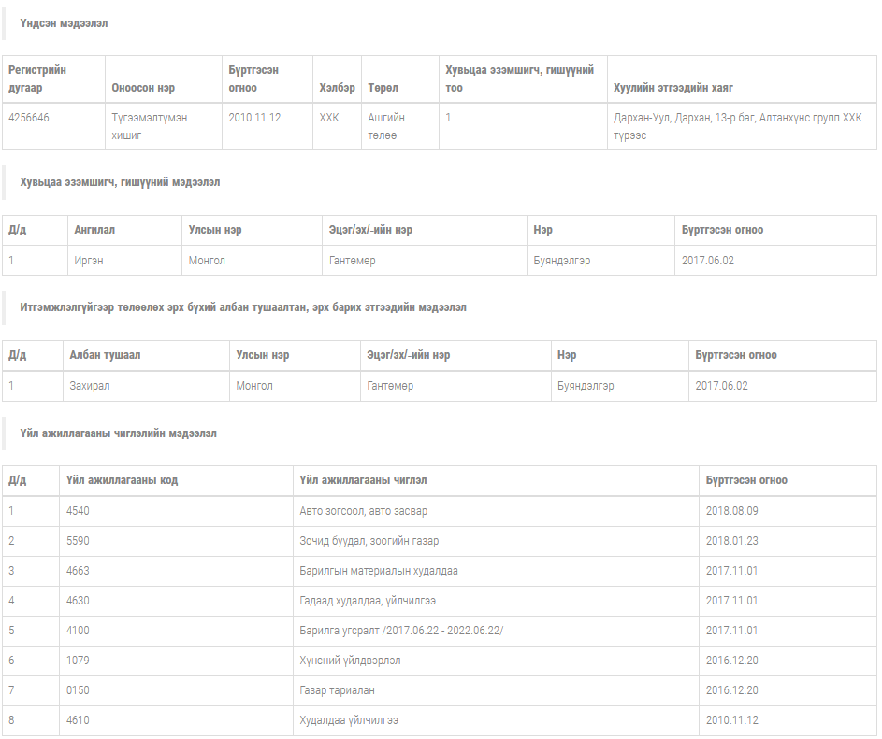Click the Газар тариалан activity cell
Screen dimensions: 882x739
337,690
